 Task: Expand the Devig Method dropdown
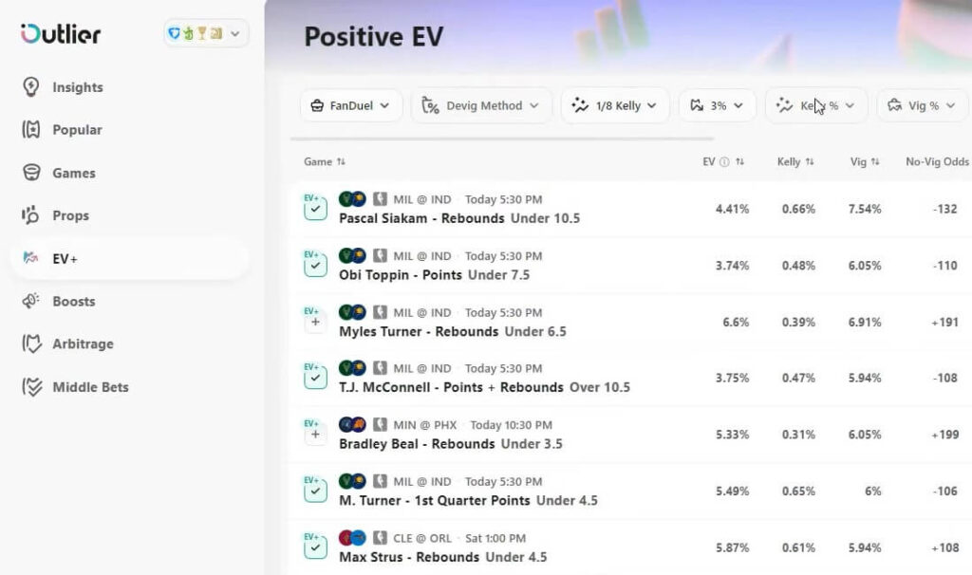[x=481, y=106]
